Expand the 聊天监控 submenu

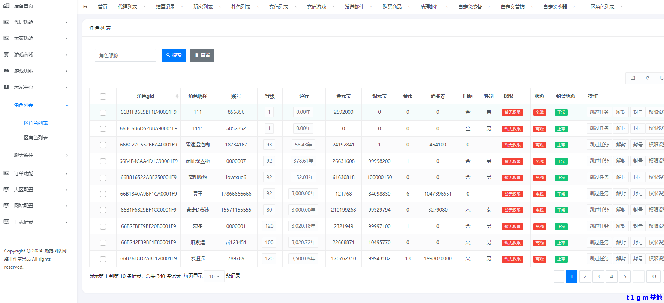click(67, 155)
